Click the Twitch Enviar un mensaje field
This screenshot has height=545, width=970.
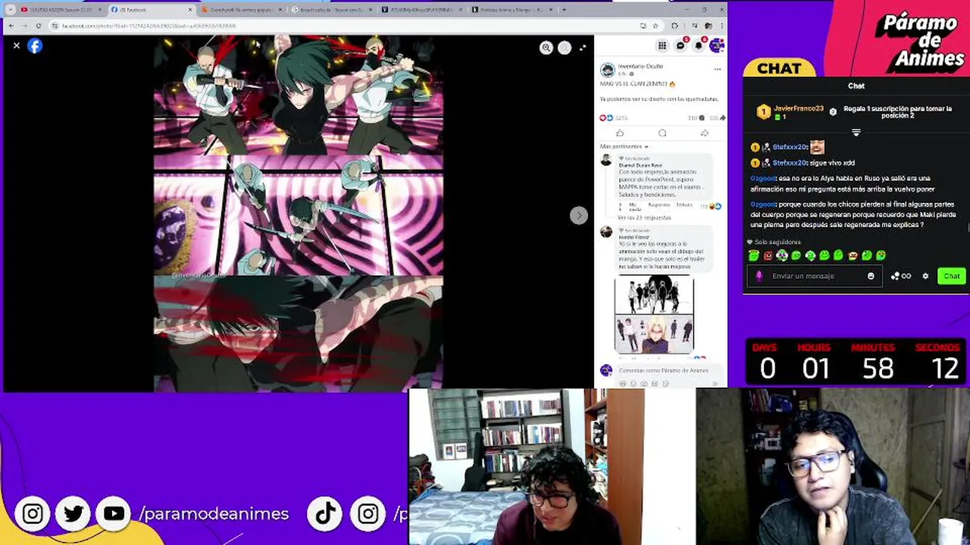[815, 276]
